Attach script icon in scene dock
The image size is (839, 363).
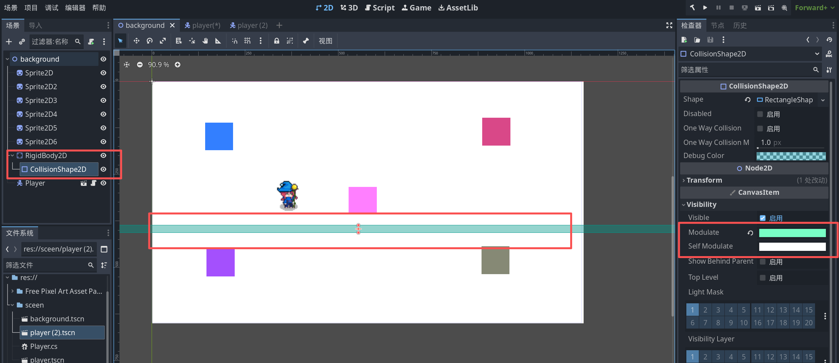point(91,42)
